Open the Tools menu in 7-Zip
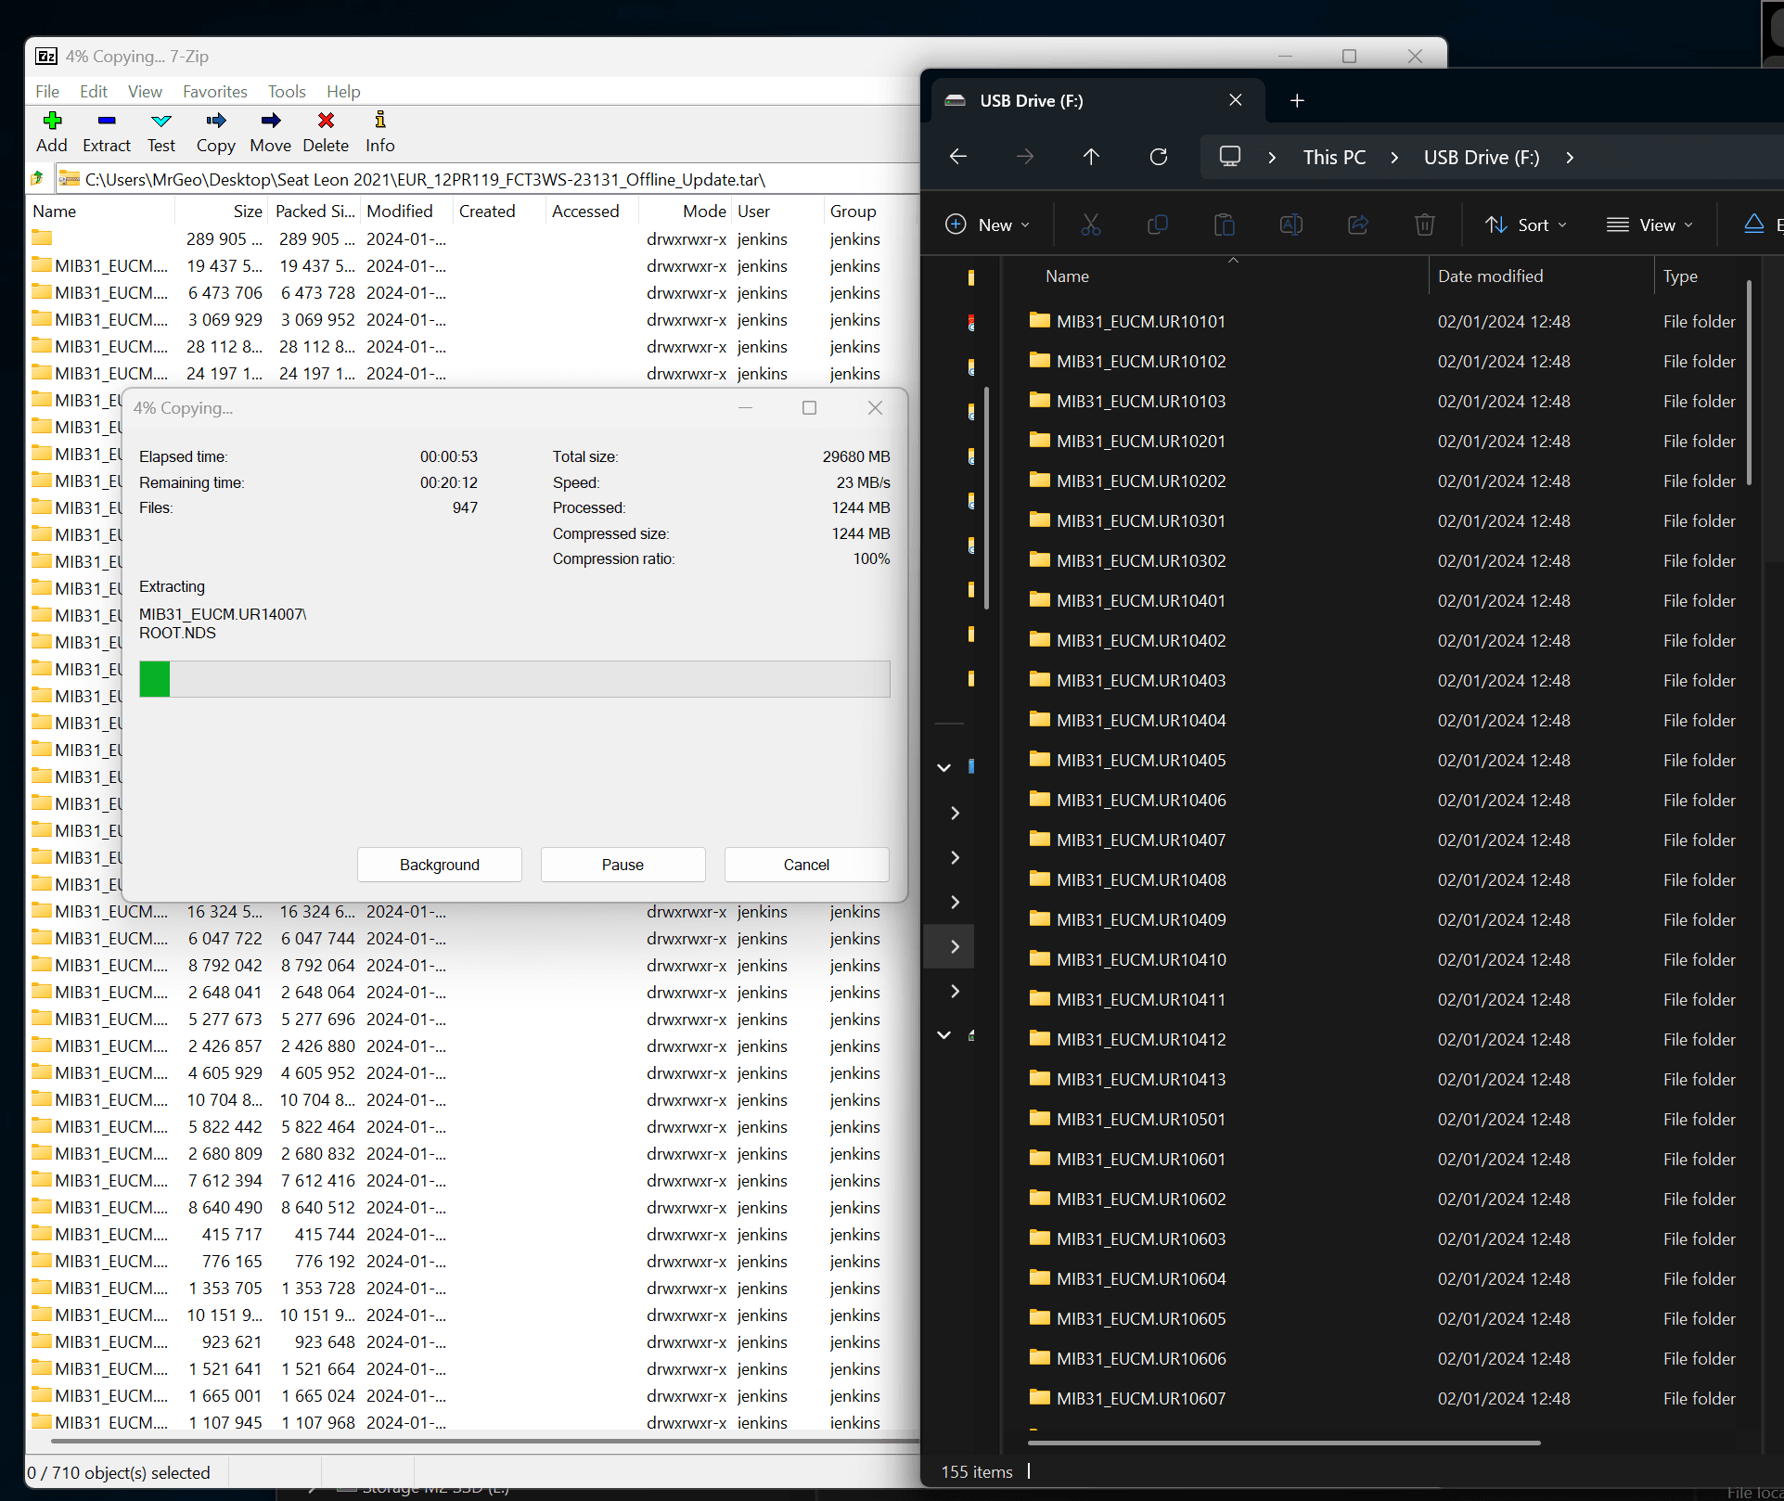This screenshot has height=1501, width=1784. click(287, 91)
